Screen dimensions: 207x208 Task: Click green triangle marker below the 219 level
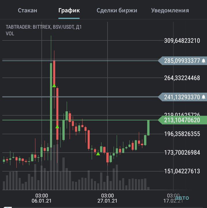click(57, 127)
